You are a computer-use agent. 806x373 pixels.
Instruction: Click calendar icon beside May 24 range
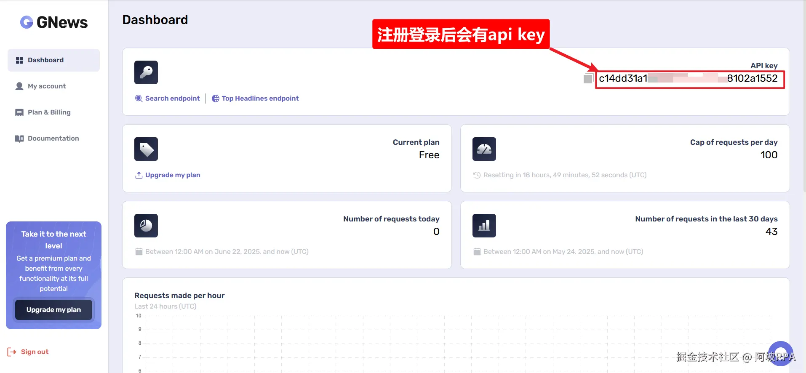pyautogui.click(x=477, y=252)
